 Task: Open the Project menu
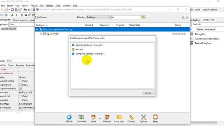click(x=34, y=6)
